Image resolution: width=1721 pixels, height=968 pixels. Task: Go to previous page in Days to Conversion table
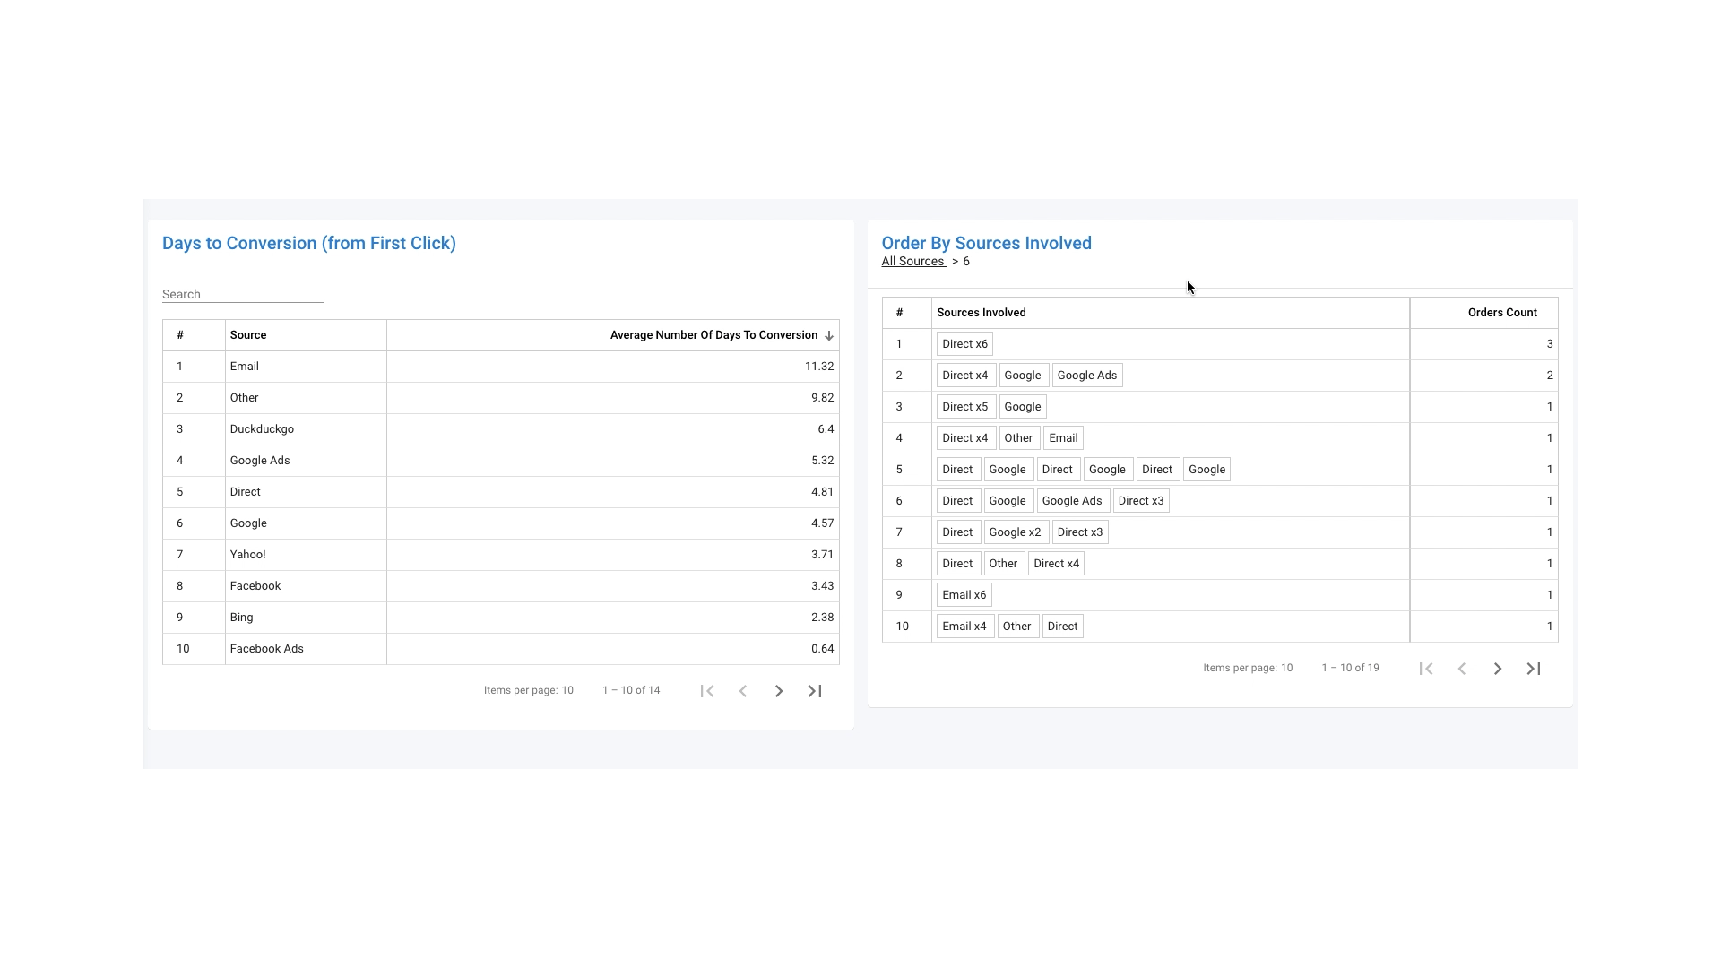[742, 691]
